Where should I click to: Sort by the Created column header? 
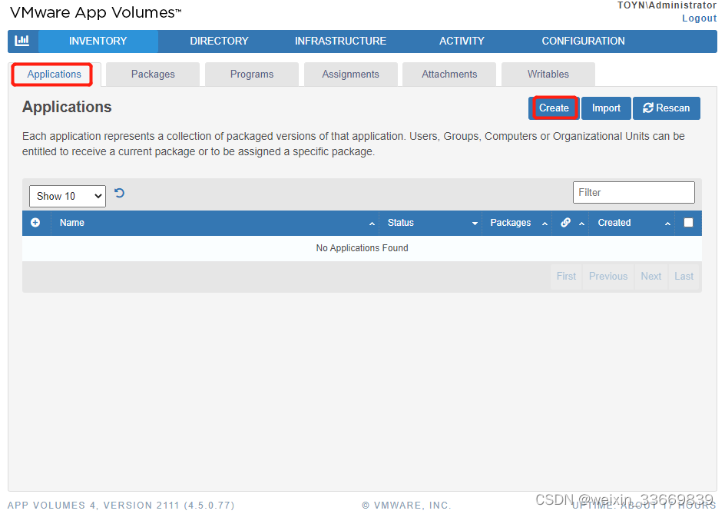point(631,223)
